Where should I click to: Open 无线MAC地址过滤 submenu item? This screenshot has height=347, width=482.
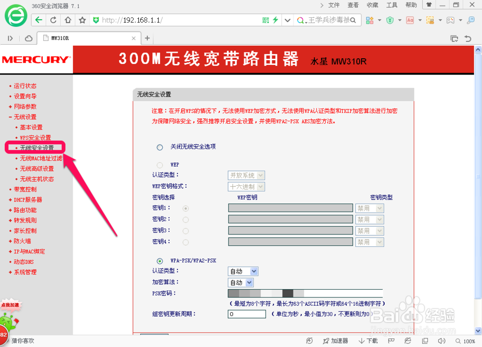coord(41,158)
